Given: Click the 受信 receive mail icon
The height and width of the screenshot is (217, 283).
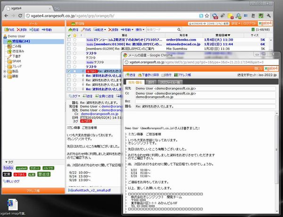Looking at the screenshot, I should point(73,30).
